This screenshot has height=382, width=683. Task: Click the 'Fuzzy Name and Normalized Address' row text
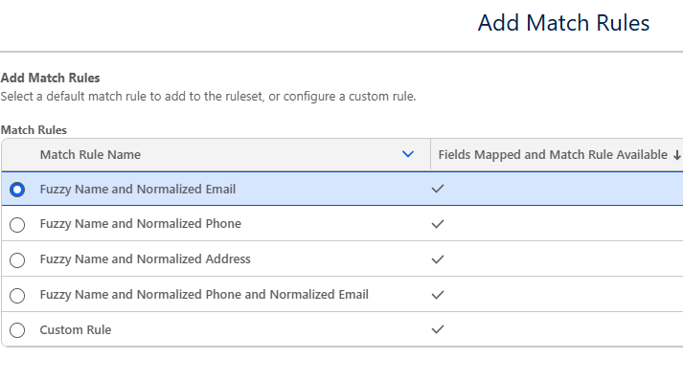click(x=145, y=259)
